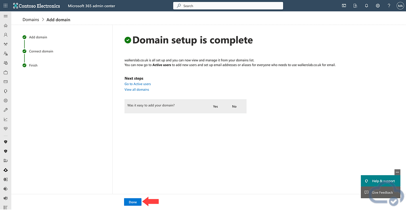Go to Home in left sidebar
Viewport: 406px width, 210px height.
[x=6, y=25]
